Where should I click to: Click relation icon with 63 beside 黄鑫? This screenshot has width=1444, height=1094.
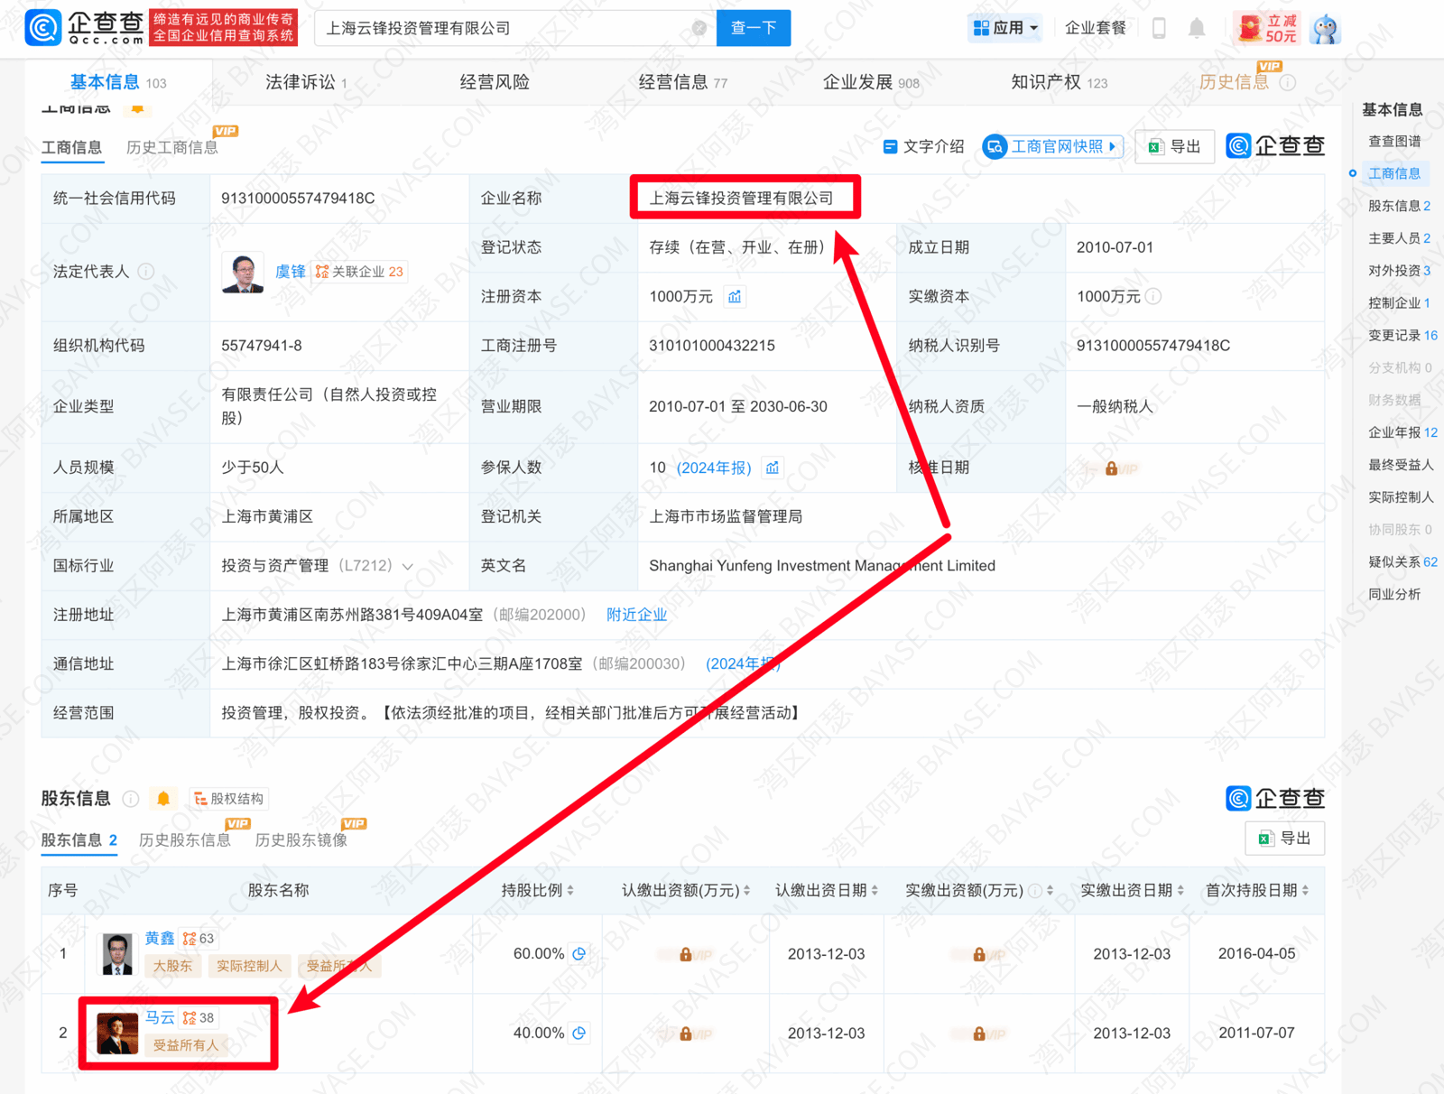pyautogui.click(x=198, y=939)
